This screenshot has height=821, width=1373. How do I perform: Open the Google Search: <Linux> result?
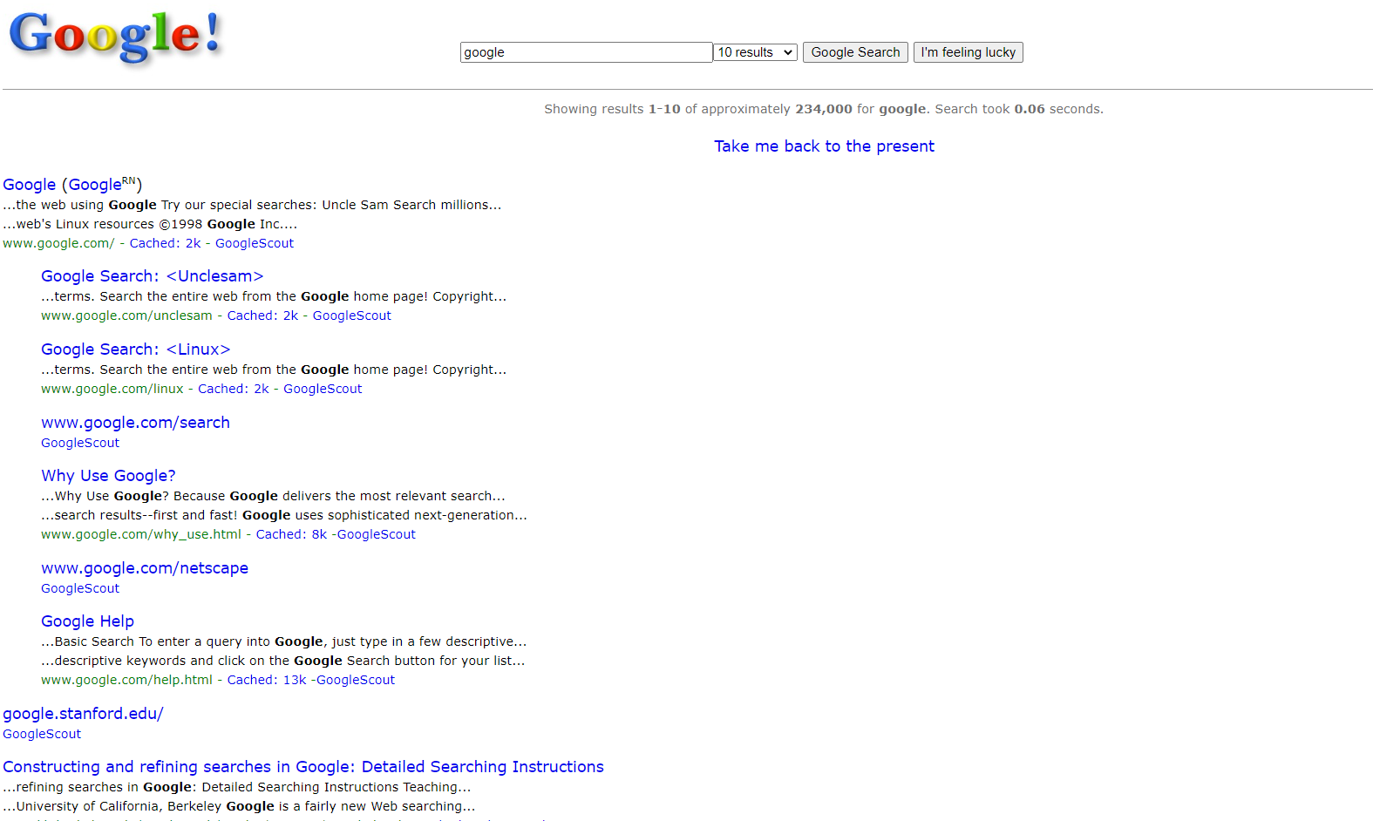coord(135,349)
